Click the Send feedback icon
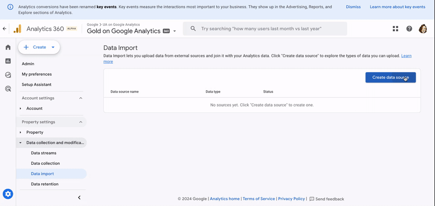Viewport: 435px width, 206px height. pyautogui.click(x=312, y=199)
